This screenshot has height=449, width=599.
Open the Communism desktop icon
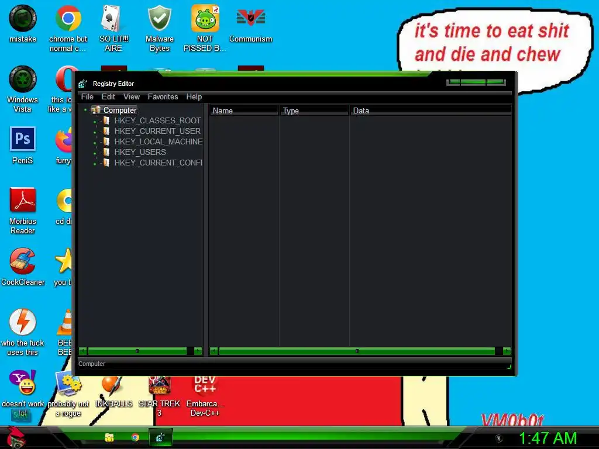[x=250, y=23]
